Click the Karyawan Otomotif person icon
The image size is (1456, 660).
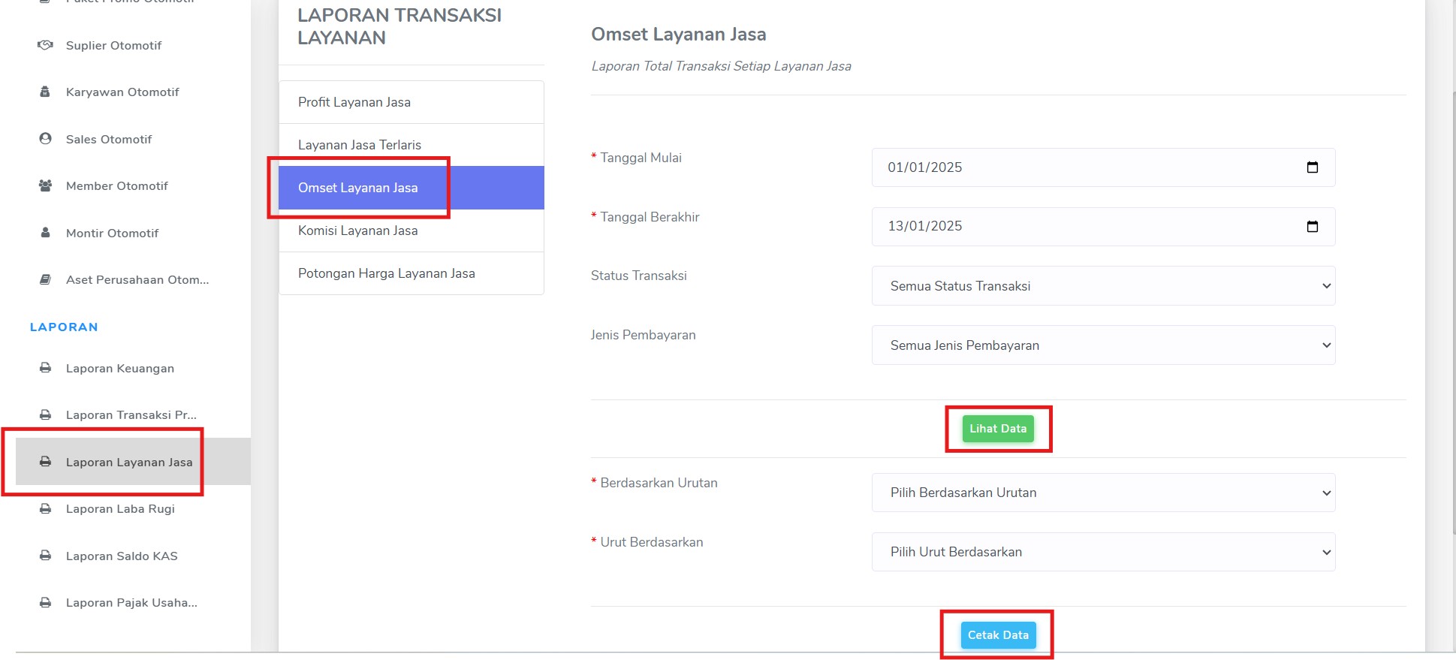coord(45,92)
